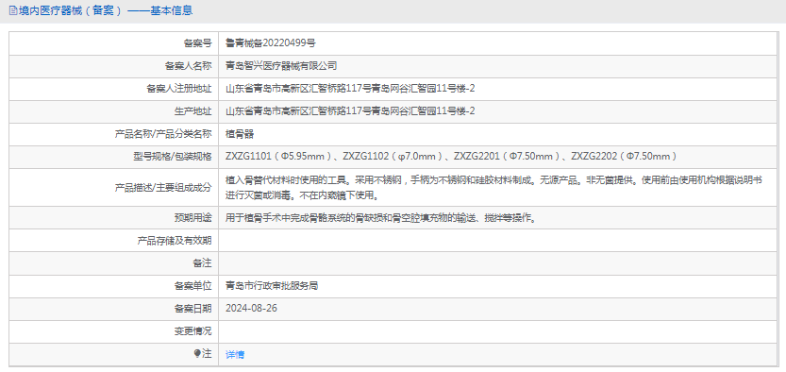The width and height of the screenshot is (786, 372).
Task: Open the 详情 link in the 注 row
Action: pyautogui.click(x=235, y=355)
